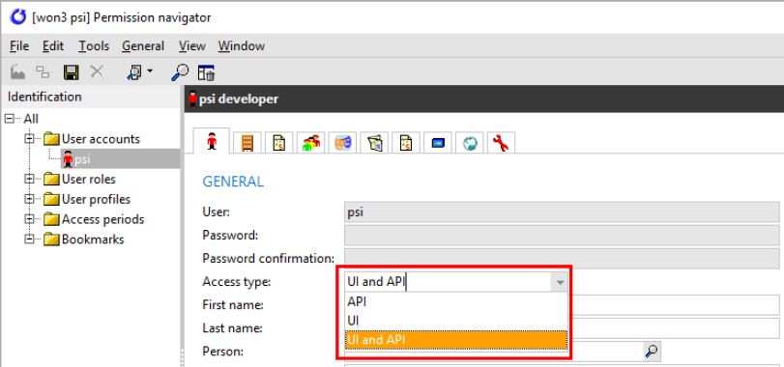Image resolution: width=784 pixels, height=367 pixels.
Task: Choose API from the Access type list
Action: click(x=456, y=301)
